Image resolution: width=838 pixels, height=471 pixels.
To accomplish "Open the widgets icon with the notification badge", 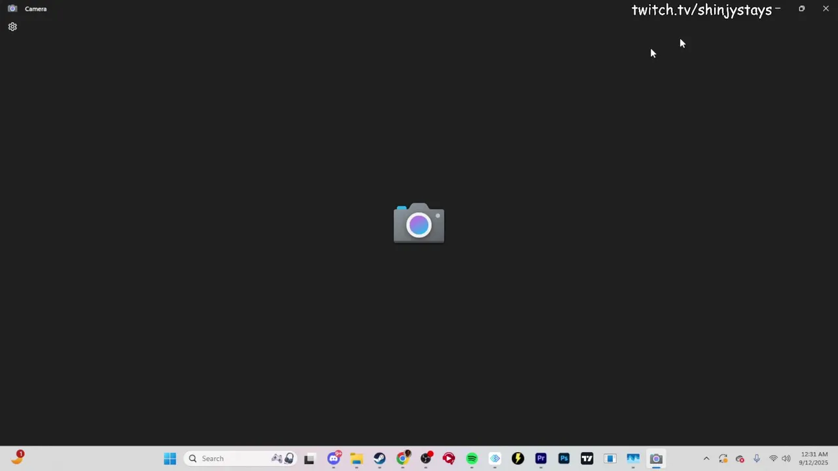I will pos(17,458).
